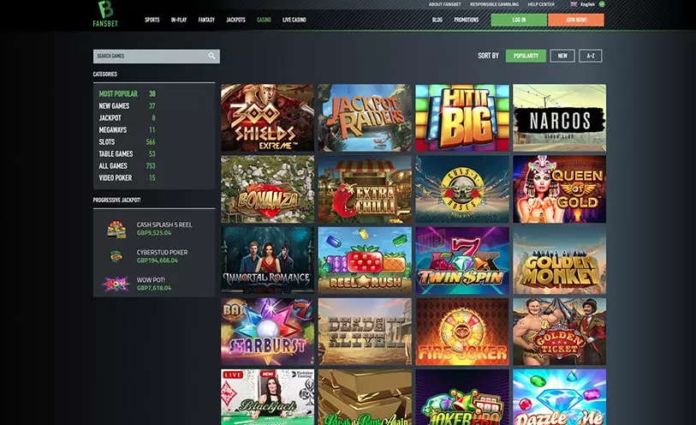
Task: Open Hit It Big game
Action: click(x=462, y=117)
